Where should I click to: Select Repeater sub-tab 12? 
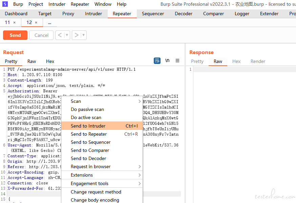click(x=29, y=22)
